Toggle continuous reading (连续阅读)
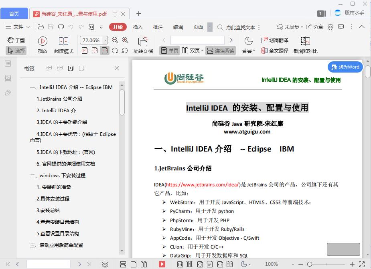Screen dimensions: 371x269 pyautogui.click(x=221, y=51)
